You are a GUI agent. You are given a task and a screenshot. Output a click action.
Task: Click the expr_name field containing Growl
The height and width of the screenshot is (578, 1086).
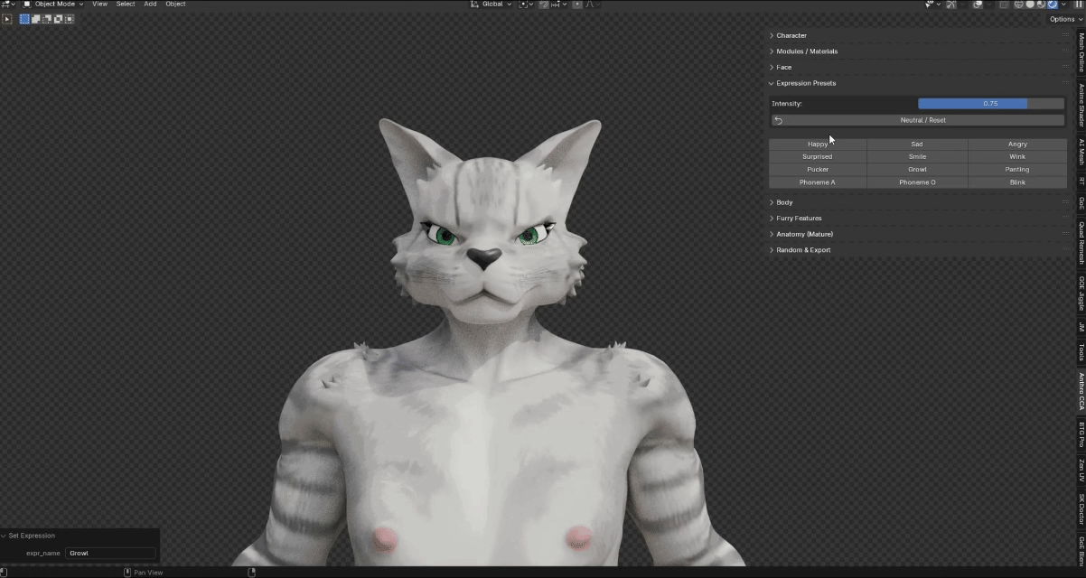coord(110,553)
